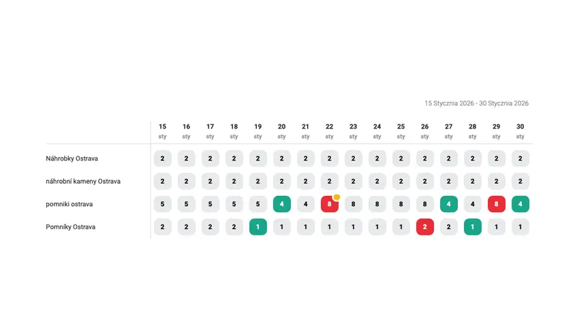
Task: Open the Náhrobky Ostrava keyword row
Action: coord(72,158)
